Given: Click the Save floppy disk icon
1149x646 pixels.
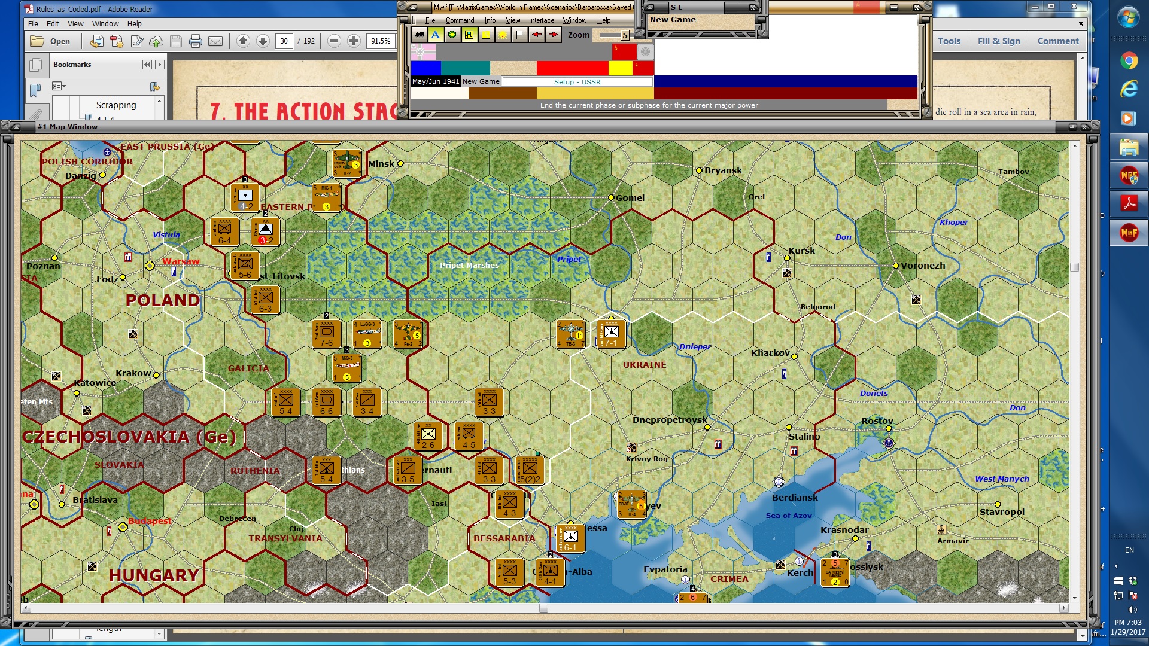Looking at the screenshot, I should 176,41.
